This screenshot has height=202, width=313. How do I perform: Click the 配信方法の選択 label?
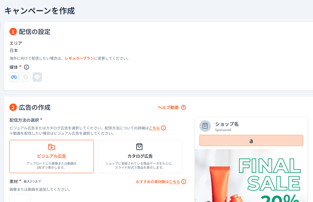tap(24, 120)
